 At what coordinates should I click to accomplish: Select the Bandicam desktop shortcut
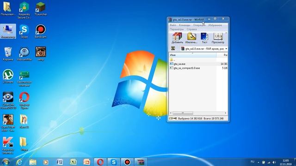click(40, 31)
